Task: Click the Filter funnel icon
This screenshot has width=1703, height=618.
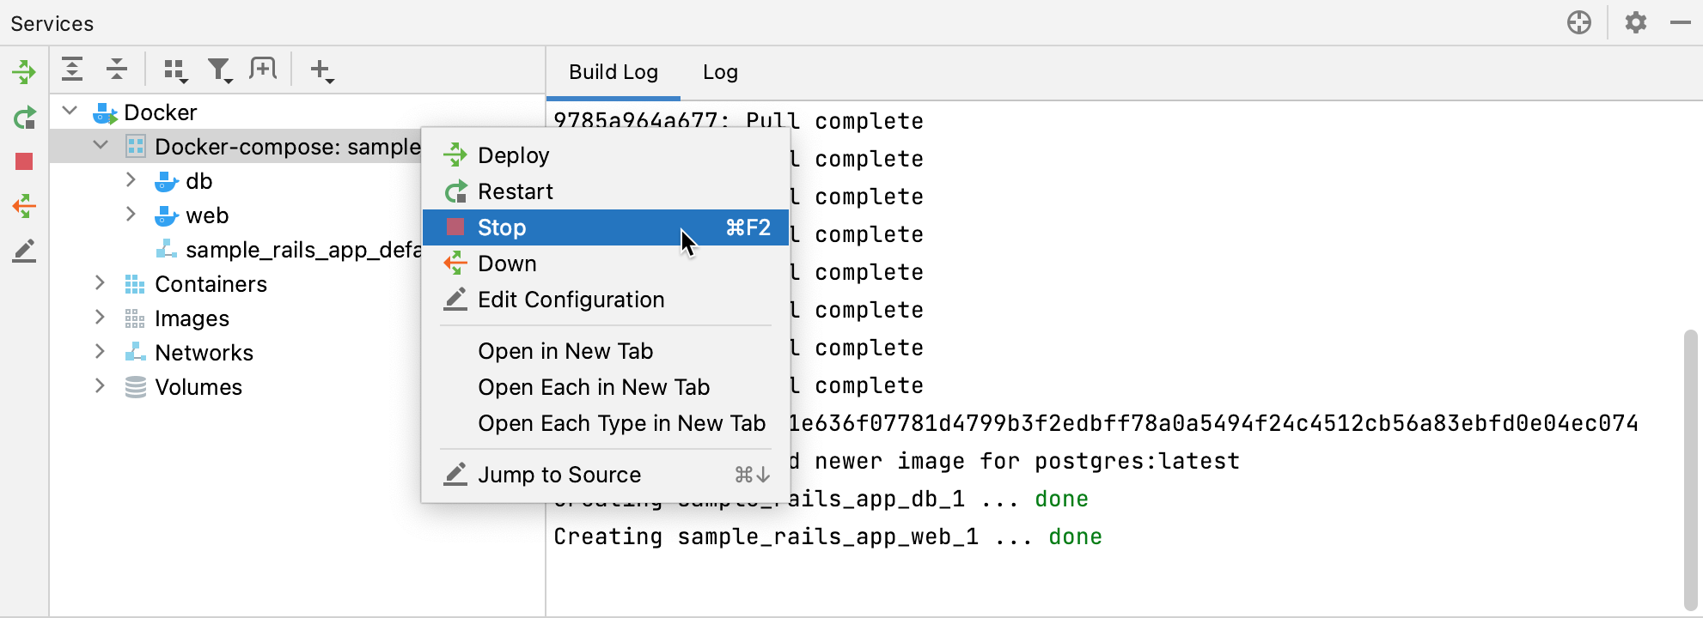Action: (x=220, y=69)
